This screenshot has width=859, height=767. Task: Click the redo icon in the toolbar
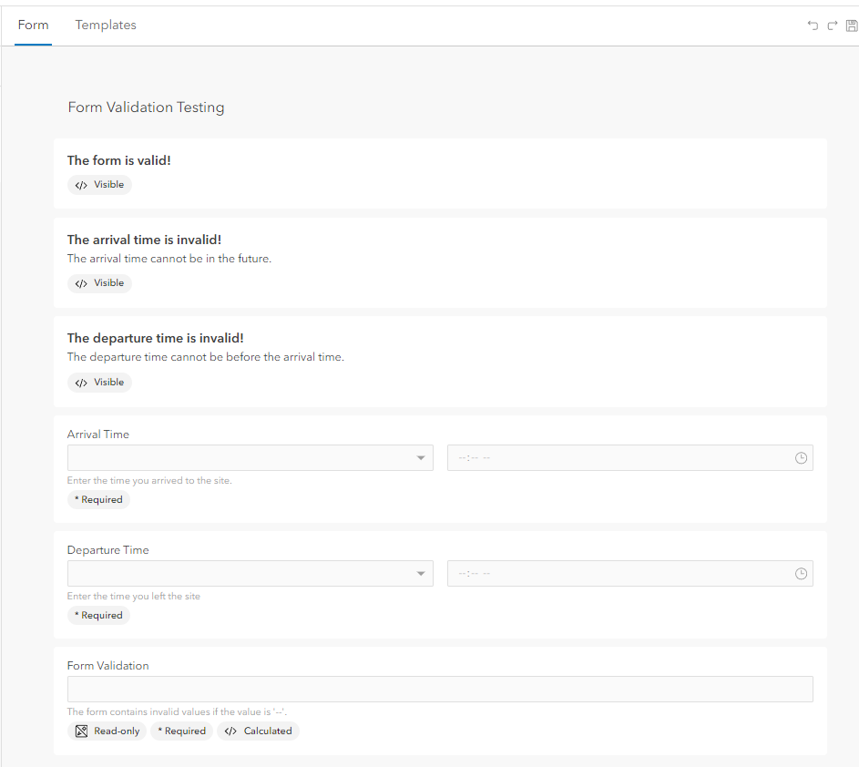[x=832, y=26]
